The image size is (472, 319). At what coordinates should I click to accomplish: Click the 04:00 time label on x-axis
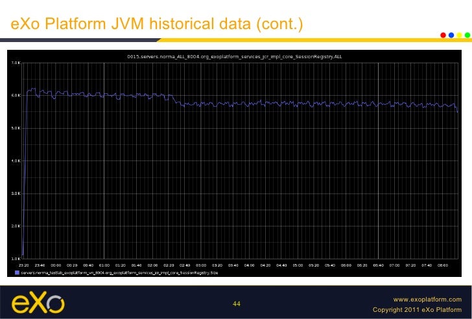pos(249,265)
